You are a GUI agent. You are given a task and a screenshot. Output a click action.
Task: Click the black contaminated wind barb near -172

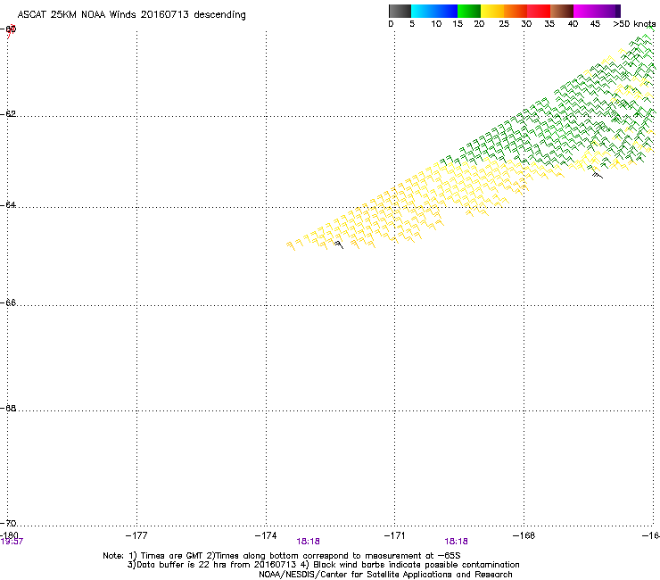[339, 244]
